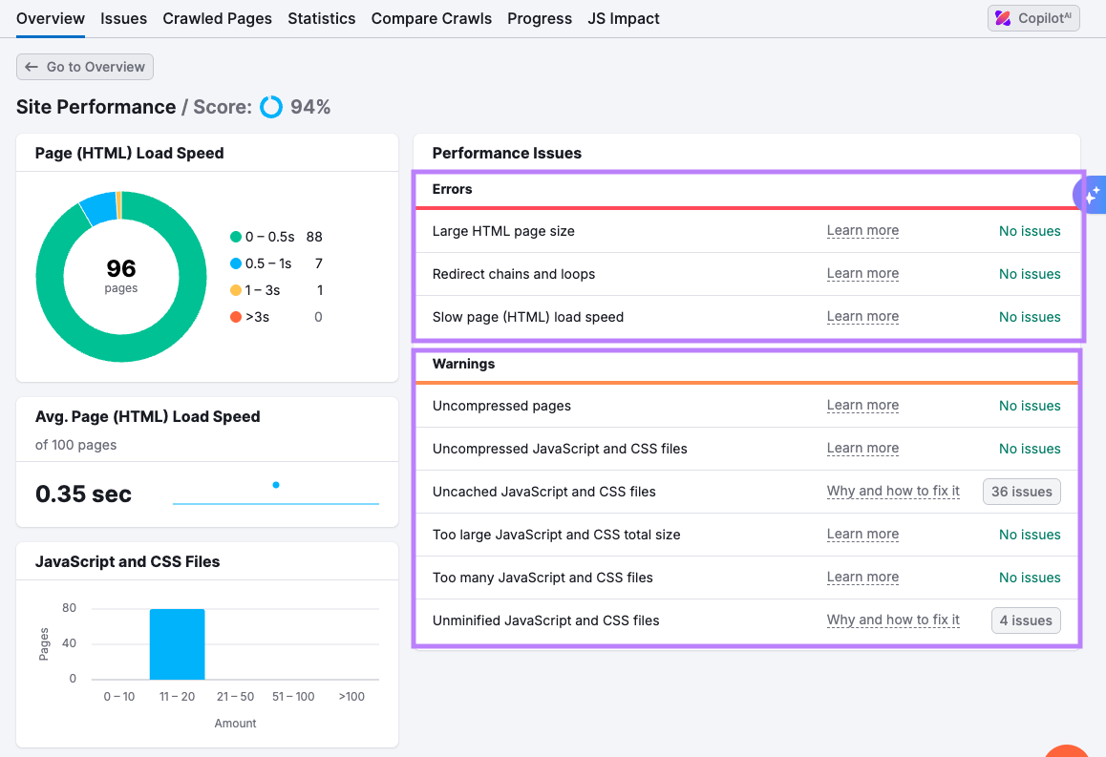1106x757 pixels.
Task: Go to the Statistics page
Action: (322, 18)
